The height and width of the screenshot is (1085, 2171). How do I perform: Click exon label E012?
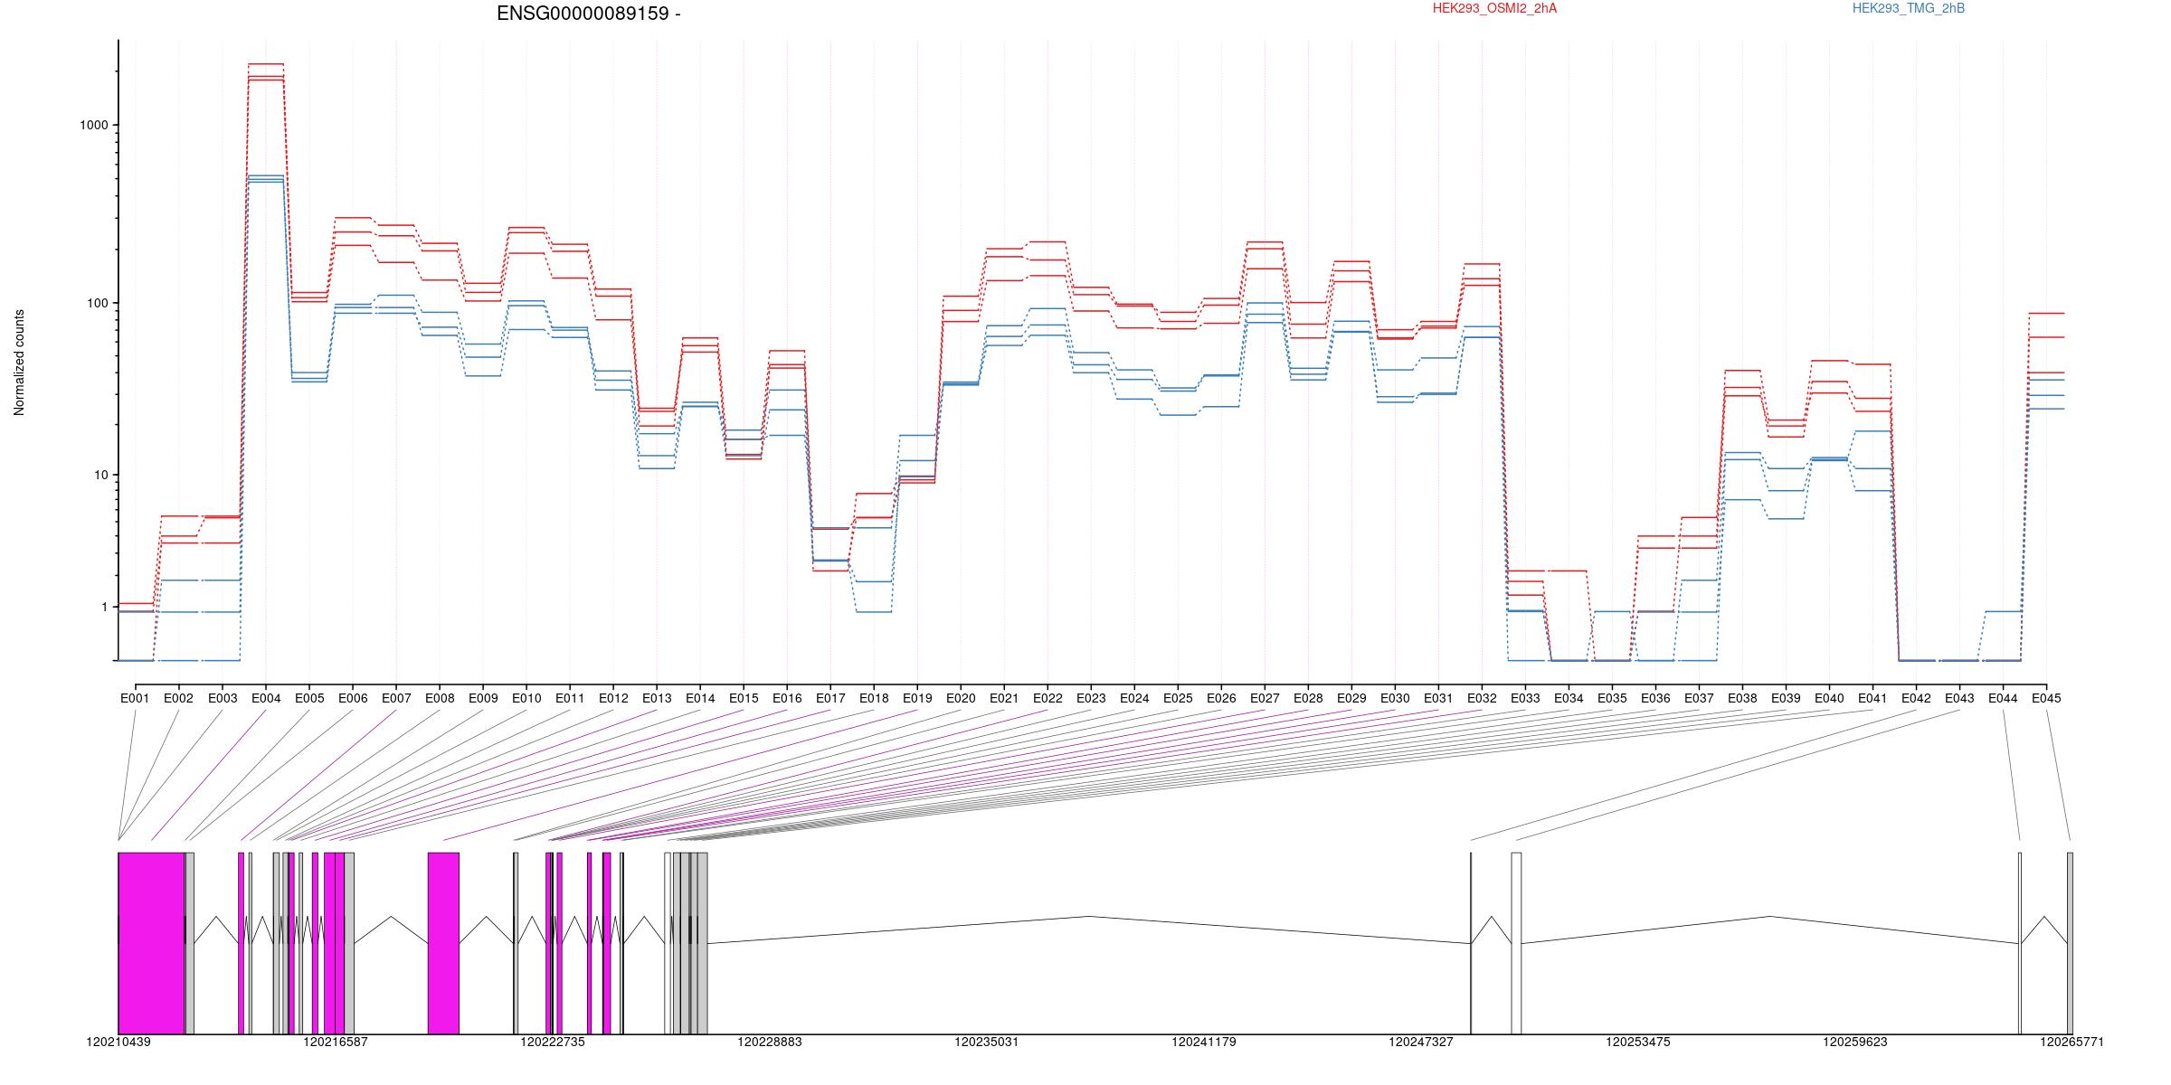[x=613, y=698]
